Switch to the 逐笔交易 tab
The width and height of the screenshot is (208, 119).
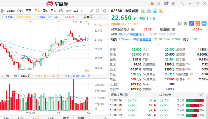(x=116, y=95)
